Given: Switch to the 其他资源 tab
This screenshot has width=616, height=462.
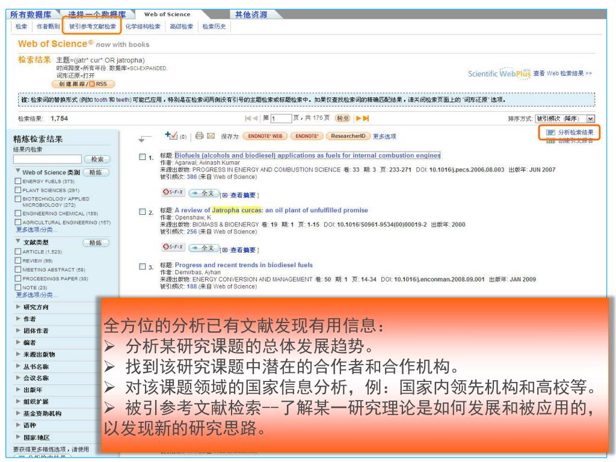Looking at the screenshot, I should (251, 14).
